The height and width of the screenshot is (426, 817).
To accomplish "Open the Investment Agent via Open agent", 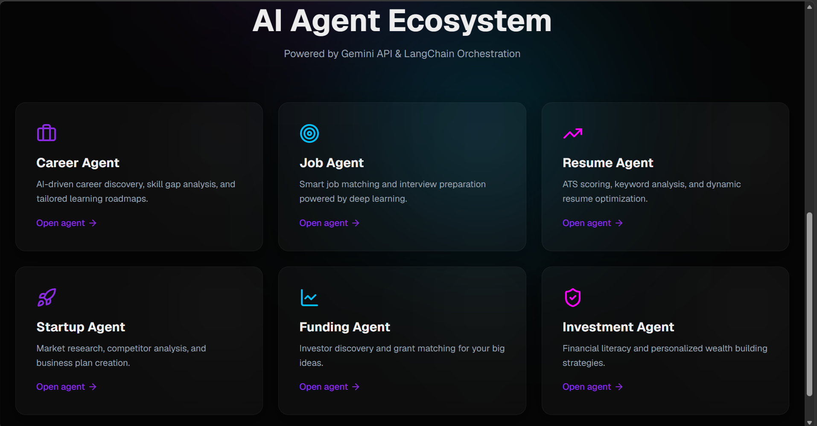I will tap(592, 387).
